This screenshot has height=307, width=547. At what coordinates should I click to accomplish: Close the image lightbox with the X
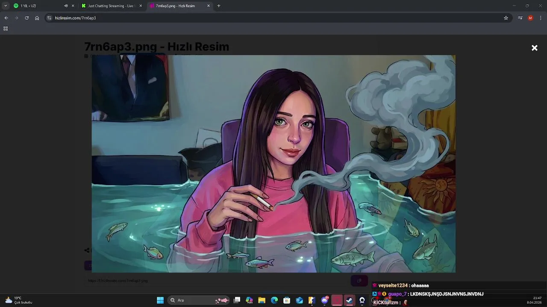click(534, 48)
